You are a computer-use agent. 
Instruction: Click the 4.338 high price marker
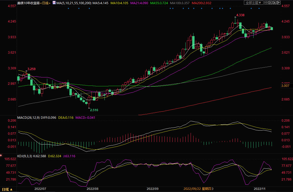(x=240, y=15)
